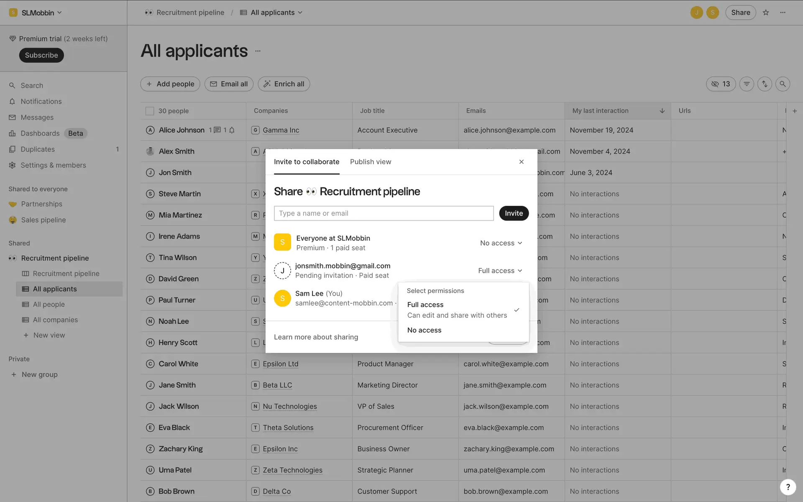Click the sort arrows icon above table
The width and height of the screenshot is (803, 502).
pyautogui.click(x=765, y=84)
